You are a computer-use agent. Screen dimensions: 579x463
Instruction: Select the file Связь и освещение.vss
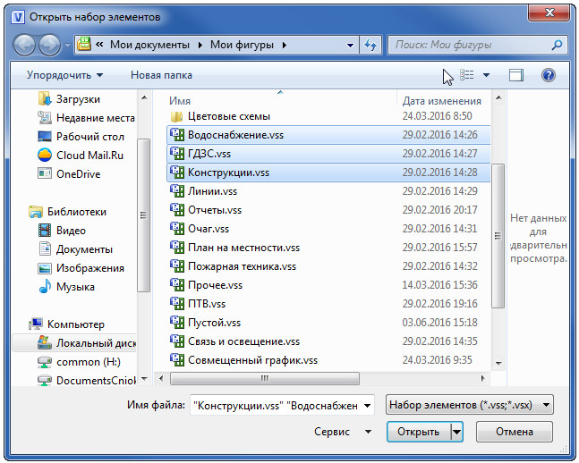[x=328, y=341]
